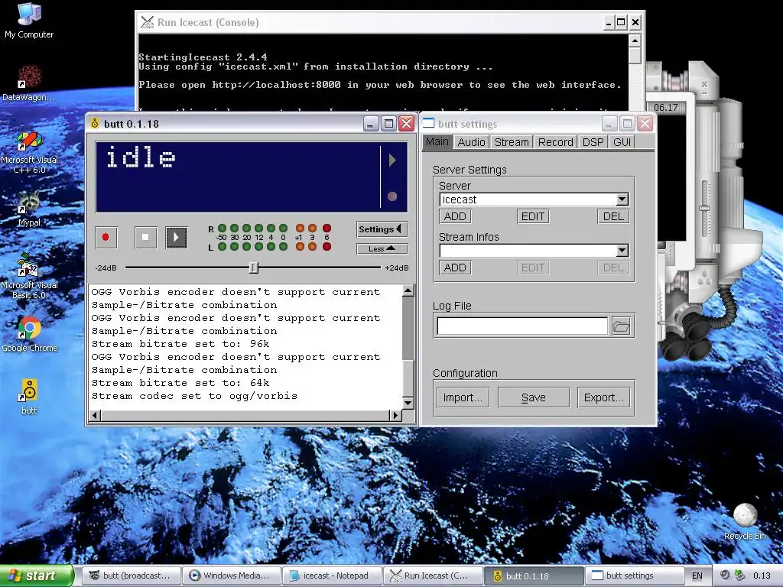
Task: Switch to Run Icecast taskbar item
Action: point(433,576)
